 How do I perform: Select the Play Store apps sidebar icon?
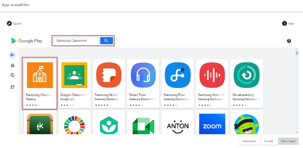[x=13, y=55]
